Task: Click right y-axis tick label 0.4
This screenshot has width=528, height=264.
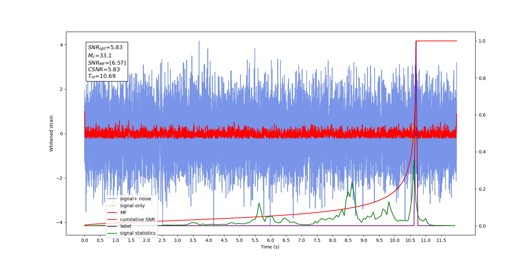Action: click(482, 152)
